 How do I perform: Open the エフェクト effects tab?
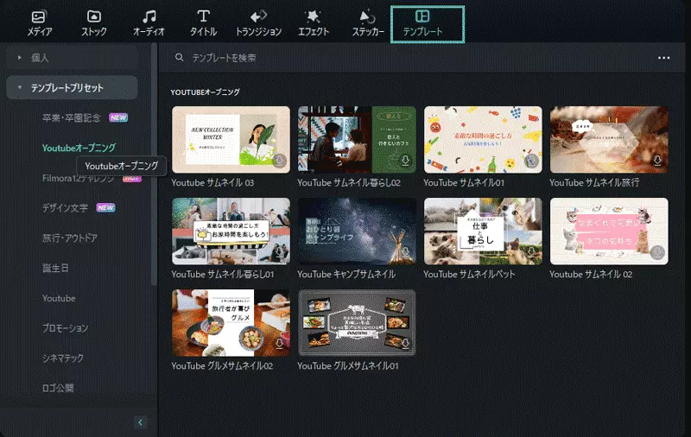pos(313,22)
